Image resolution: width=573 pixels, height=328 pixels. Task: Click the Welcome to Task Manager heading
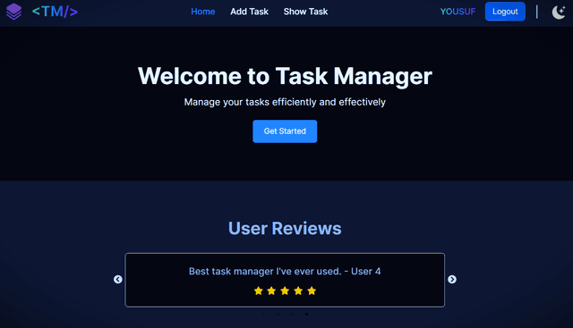[285, 76]
